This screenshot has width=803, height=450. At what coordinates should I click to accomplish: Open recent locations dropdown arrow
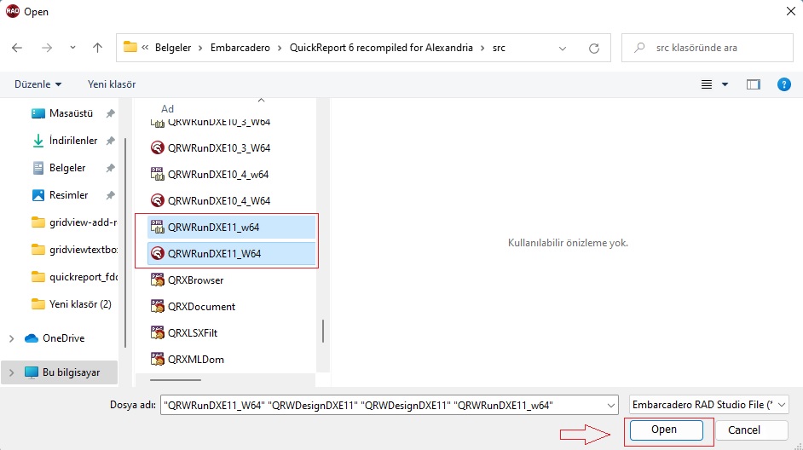[x=72, y=48]
